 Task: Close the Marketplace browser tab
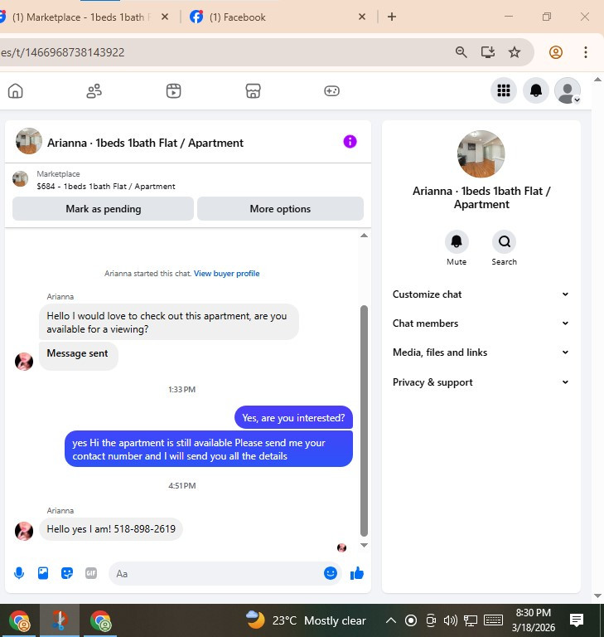click(x=165, y=17)
